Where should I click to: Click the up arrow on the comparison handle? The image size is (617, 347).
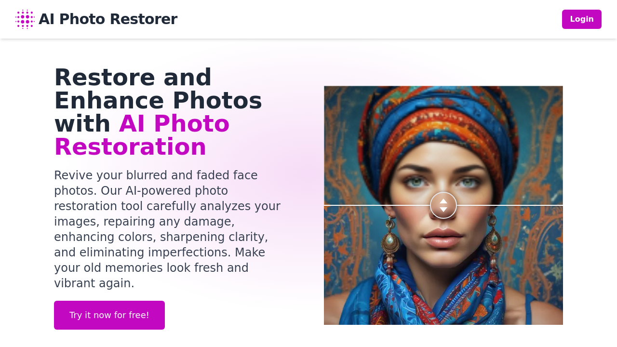pyautogui.click(x=443, y=200)
